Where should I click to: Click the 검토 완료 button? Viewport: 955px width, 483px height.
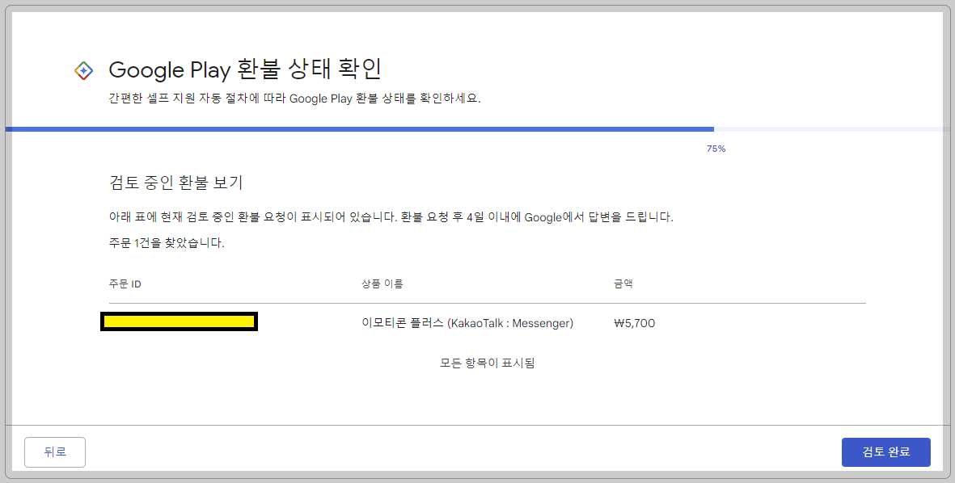(x=885, y=452)
